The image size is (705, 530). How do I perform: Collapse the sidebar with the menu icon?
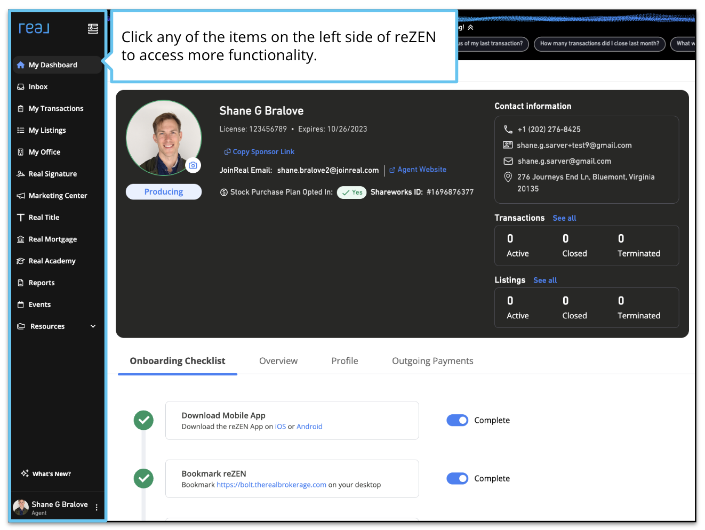(93, 28)
